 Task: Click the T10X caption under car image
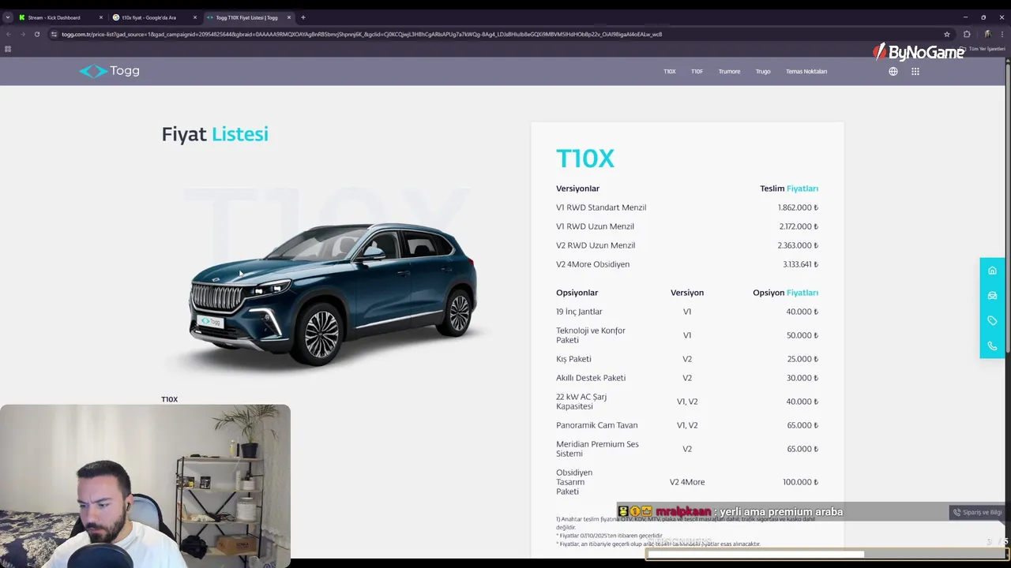(169, 399)
